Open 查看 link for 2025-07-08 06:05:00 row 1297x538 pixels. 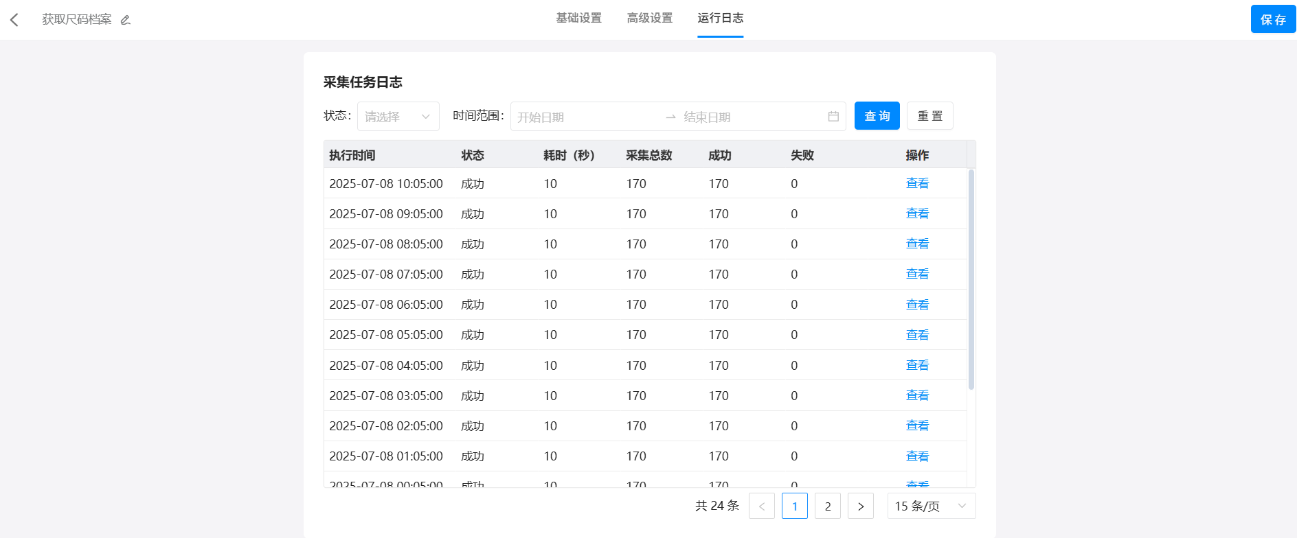(x=917, y=305)
